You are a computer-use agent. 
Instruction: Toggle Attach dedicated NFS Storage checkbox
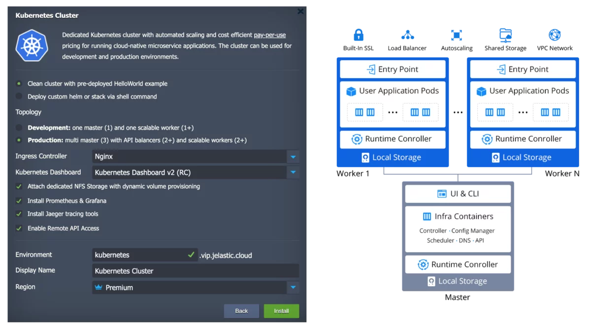pos(19,187)
